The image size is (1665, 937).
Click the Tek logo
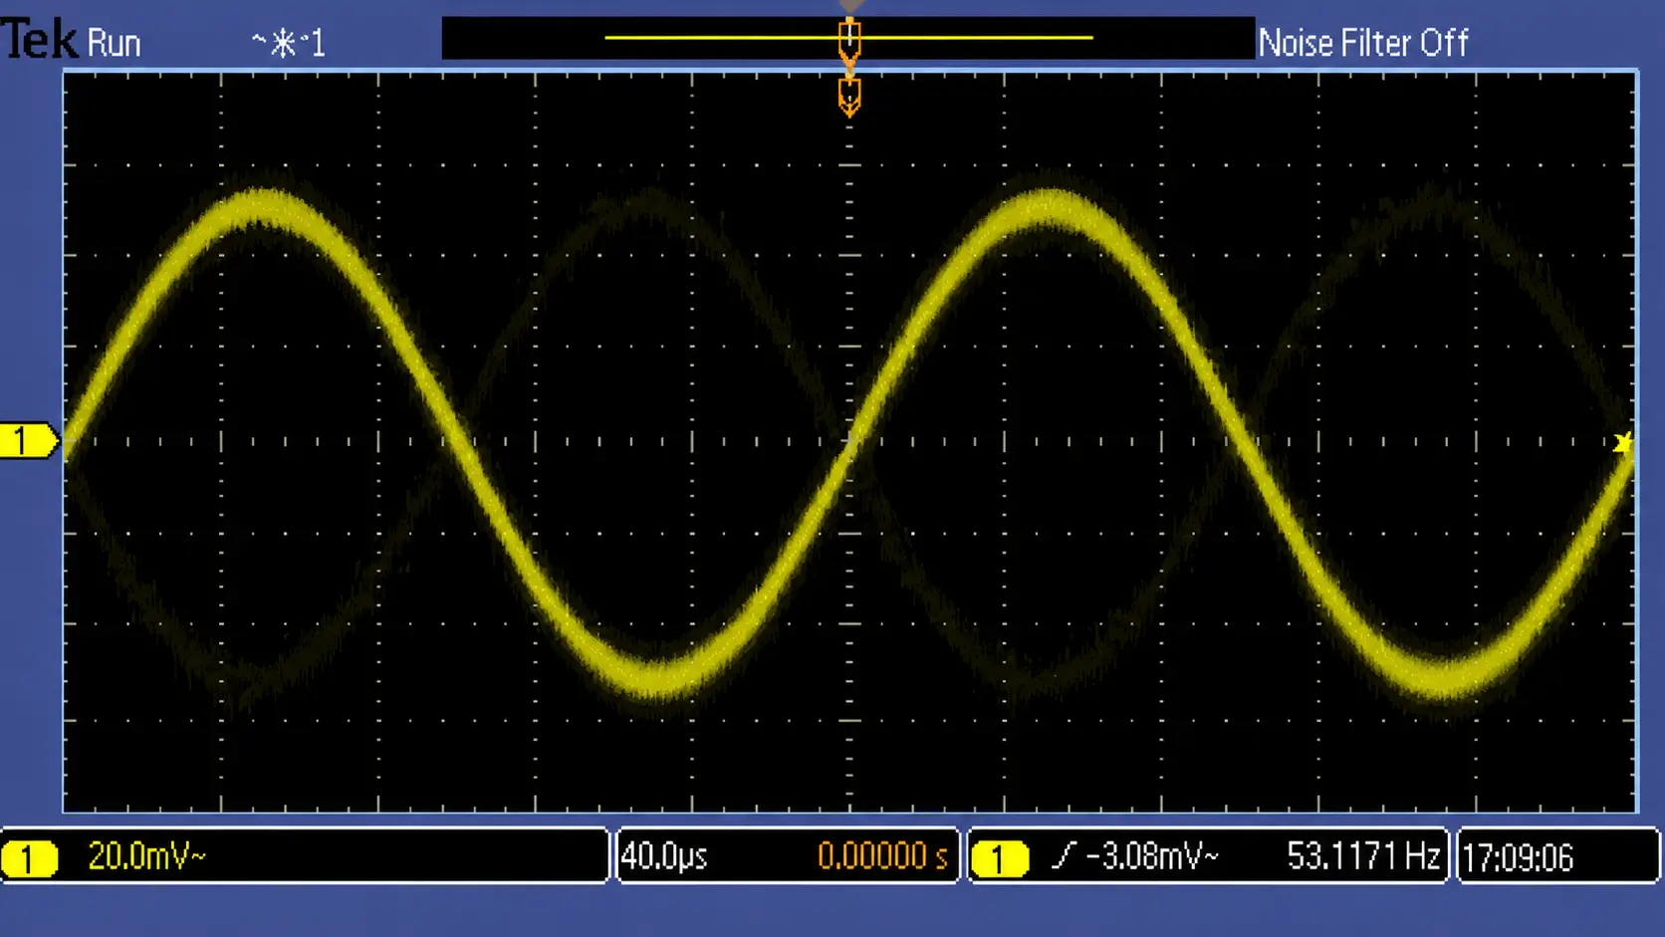click(39, 41)
